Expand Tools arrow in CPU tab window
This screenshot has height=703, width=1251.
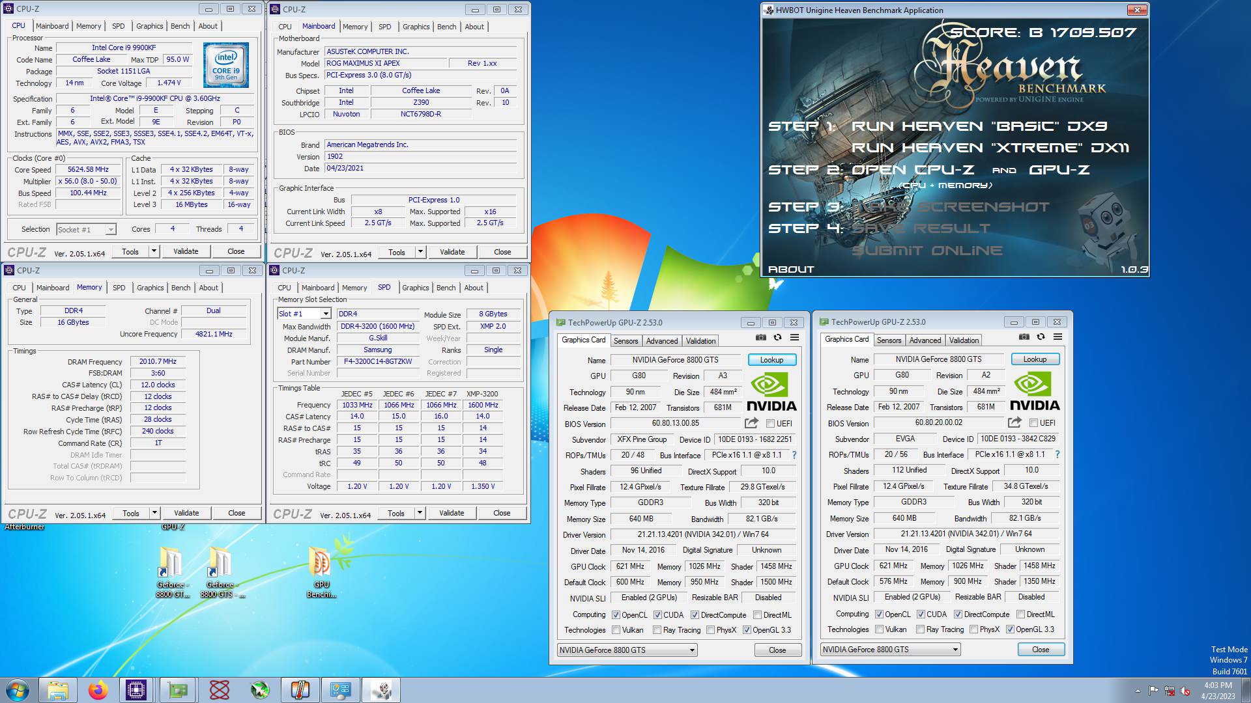154,251
